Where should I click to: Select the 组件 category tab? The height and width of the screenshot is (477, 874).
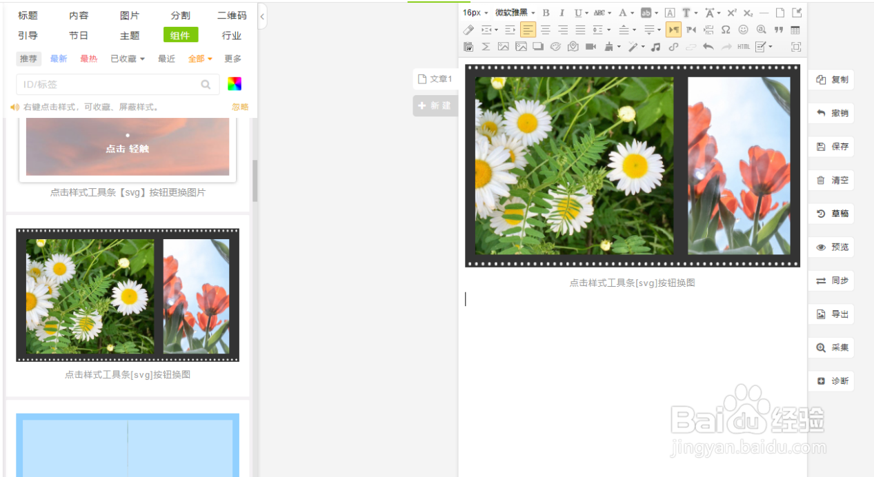pyautogui.click(x=181, y=35)
